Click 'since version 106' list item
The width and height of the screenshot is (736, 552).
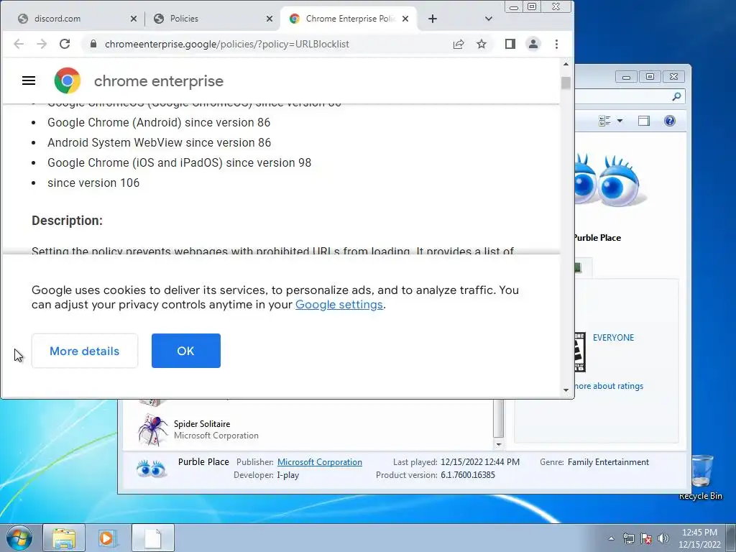pos(93,183)
